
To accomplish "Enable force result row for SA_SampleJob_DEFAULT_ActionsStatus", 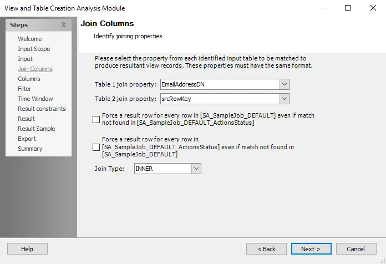I will 96,147.
